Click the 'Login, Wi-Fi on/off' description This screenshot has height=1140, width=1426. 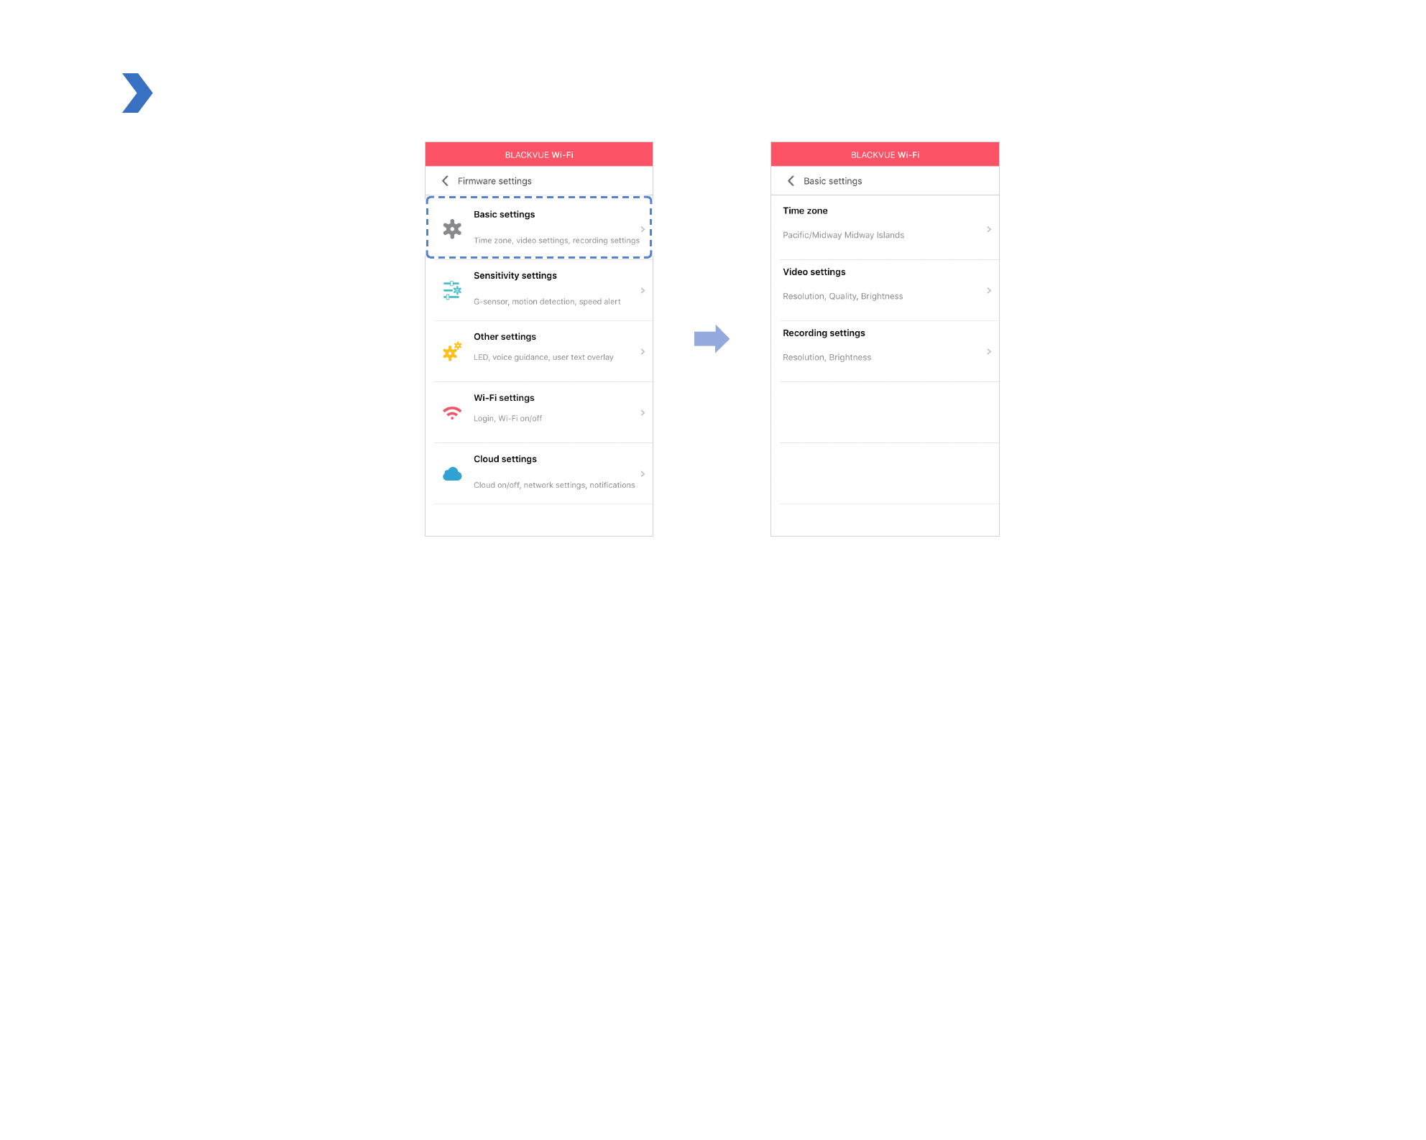[507, 418]
